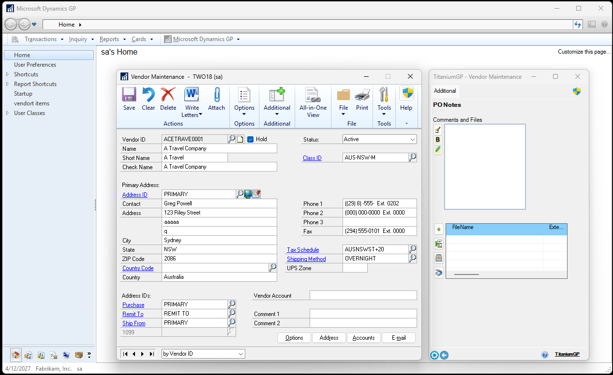The image size is (613, 375).
Task: Click the TitaniumGP settings gear icon
Action: (434, 355)
